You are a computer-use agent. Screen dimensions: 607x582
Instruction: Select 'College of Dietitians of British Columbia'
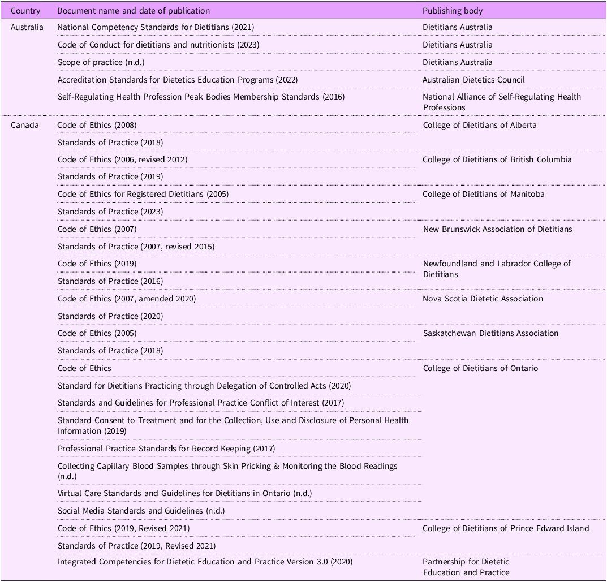[497, 159]
